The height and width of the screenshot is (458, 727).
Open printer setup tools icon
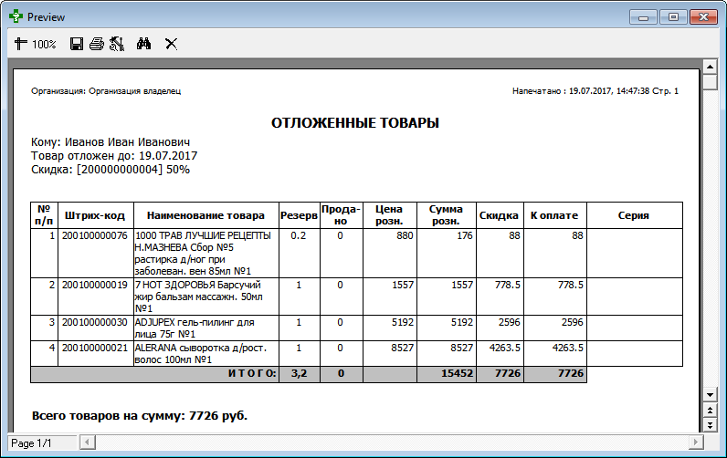[x=117, y=44]
